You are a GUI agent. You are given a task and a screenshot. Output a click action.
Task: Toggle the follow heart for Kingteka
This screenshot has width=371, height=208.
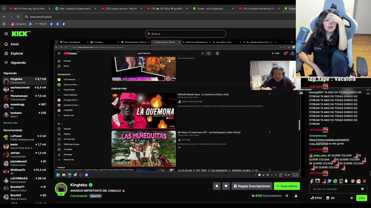(226, 186)
